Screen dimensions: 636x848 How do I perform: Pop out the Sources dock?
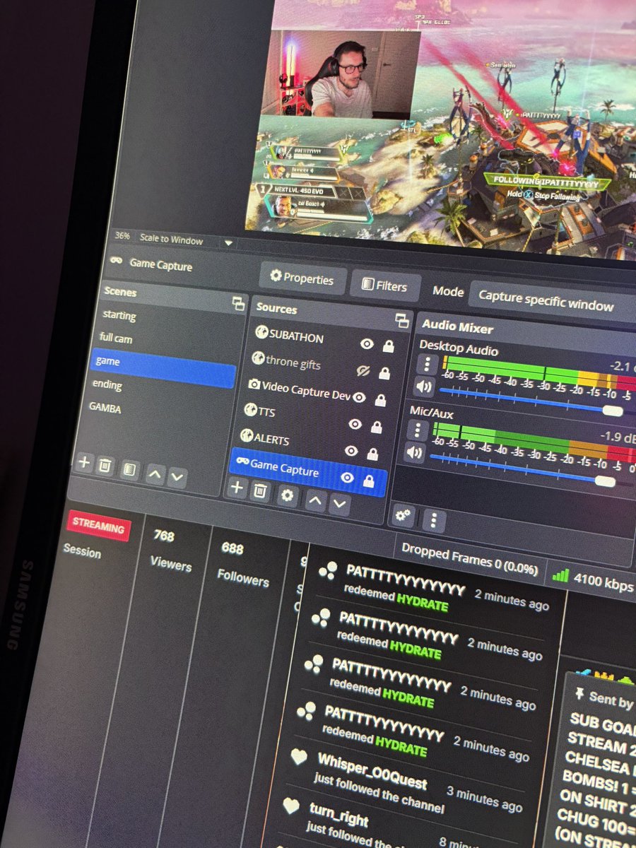(x=402, y=320)
